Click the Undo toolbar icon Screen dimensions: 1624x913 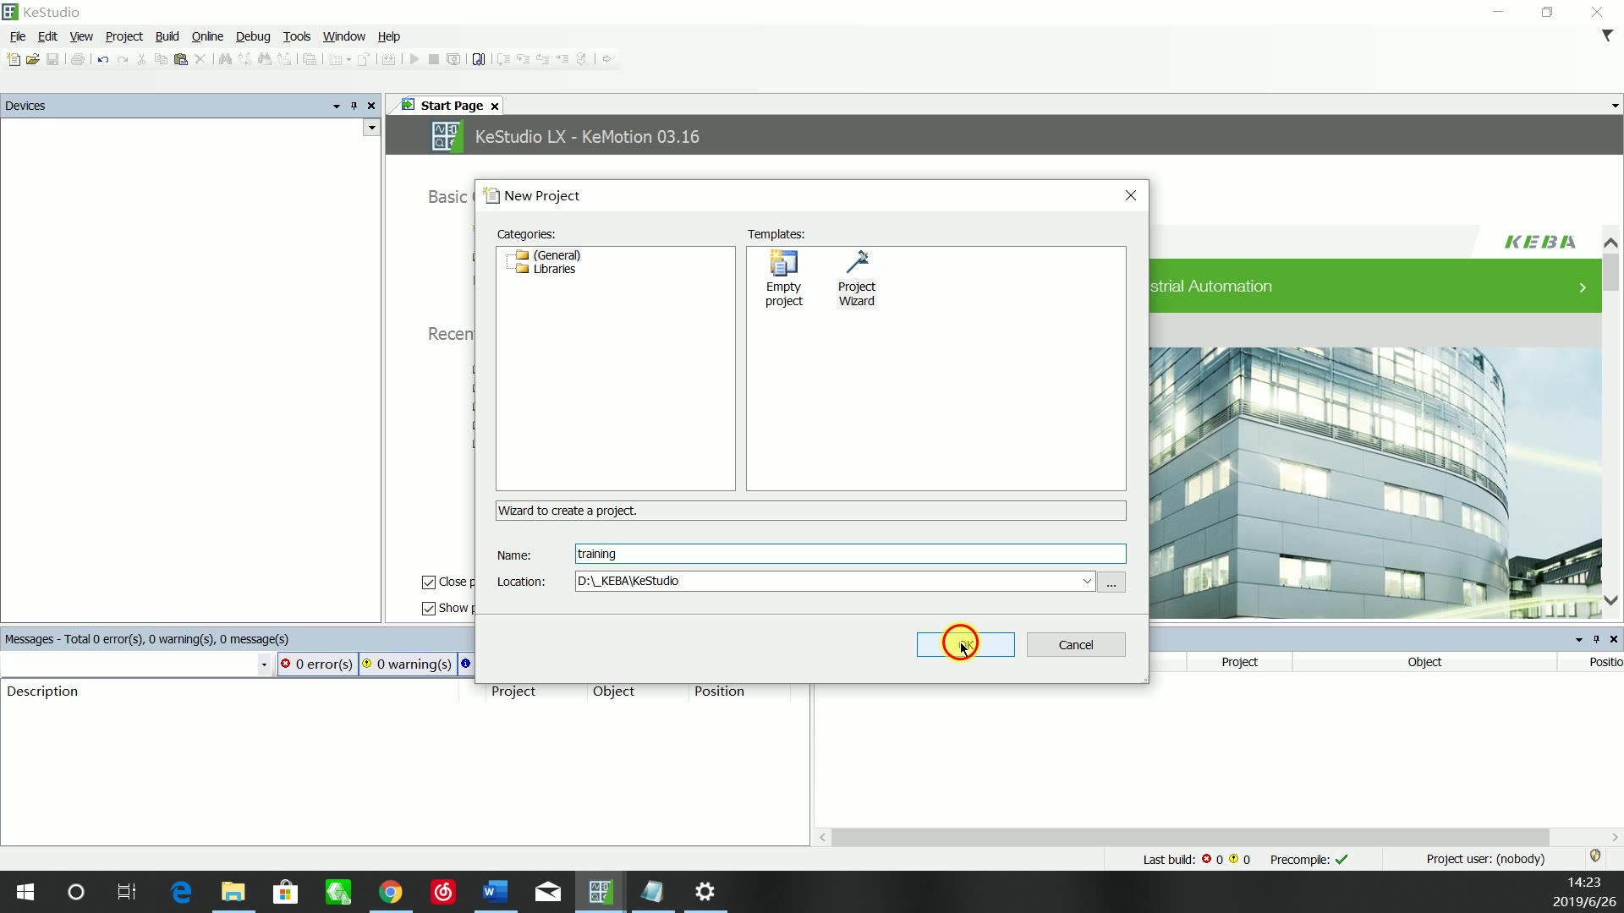(102, 59)
